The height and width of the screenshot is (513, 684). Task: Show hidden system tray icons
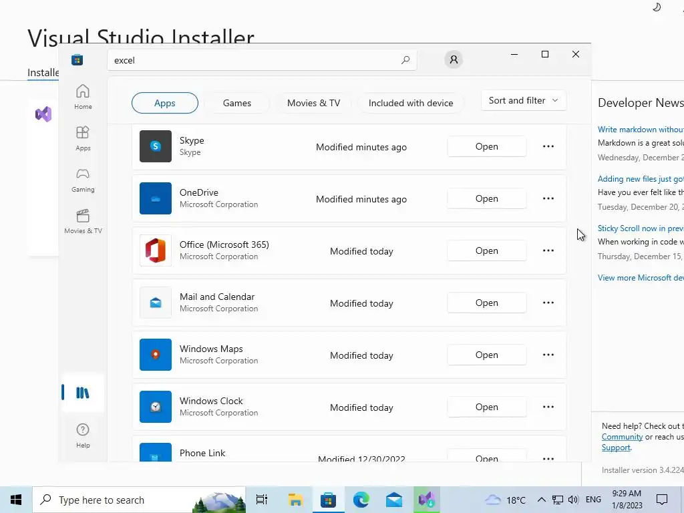pyautogui.click(x=541, y=500)
